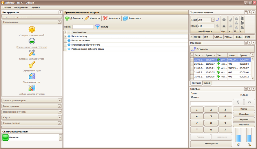The width and height of the screenshot is (257, 149).
Task: Click the Поиск search field
Action: click(x=83, y=27)
